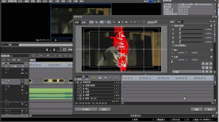Uncheck keyframes for 旋转 row

pyautogui.click(x=80, y=98)
